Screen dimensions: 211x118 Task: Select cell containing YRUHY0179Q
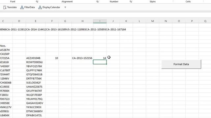(x=36, y=99)
